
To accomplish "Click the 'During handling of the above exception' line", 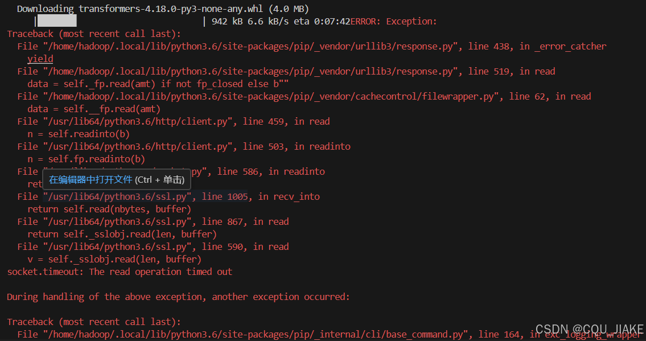I will click(178, 297).
